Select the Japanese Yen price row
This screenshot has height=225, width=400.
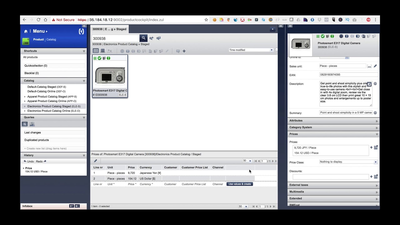184,173
